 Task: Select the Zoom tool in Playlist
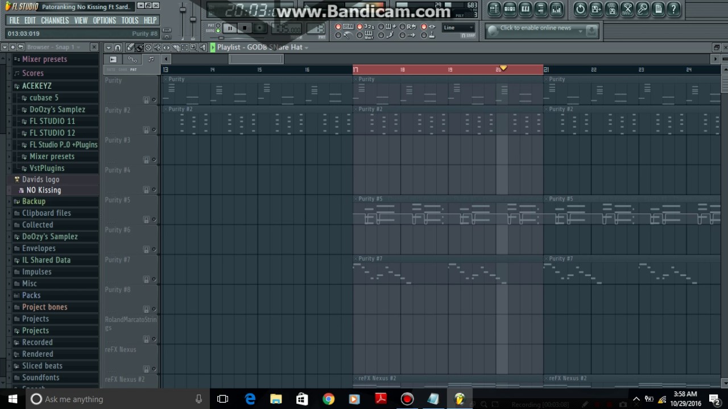pos(193,47)
